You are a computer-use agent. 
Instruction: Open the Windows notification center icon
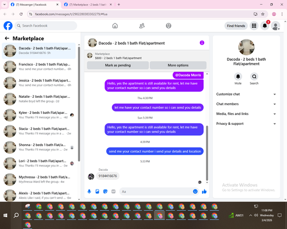pyautogui.click(x=280, y=215)
